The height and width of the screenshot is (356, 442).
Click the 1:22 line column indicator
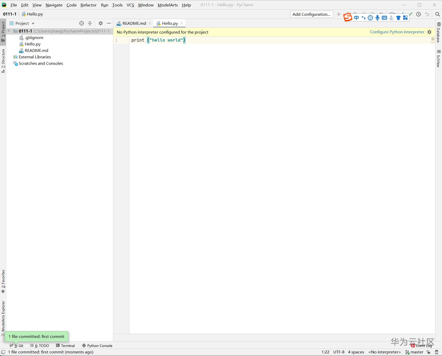(x=325, y=352)
